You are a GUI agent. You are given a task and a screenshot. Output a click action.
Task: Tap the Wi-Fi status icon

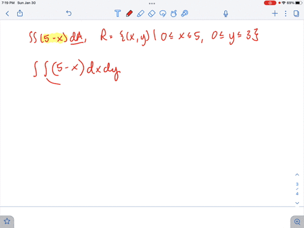click(284, 3)
